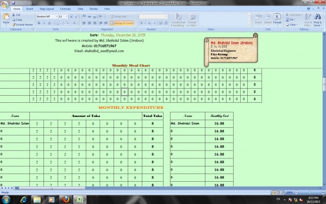
Task: Save the workbook from Quick Access toolbar
Action: pyautogui.click(x=14, y=3)
